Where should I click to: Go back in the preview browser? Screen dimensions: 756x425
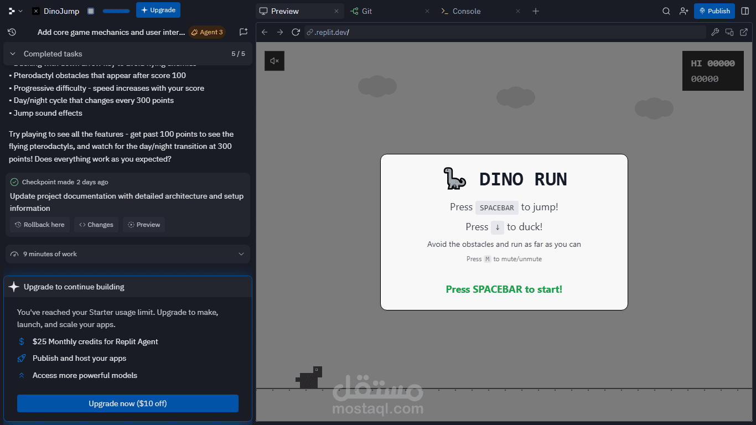click(265, 32)
